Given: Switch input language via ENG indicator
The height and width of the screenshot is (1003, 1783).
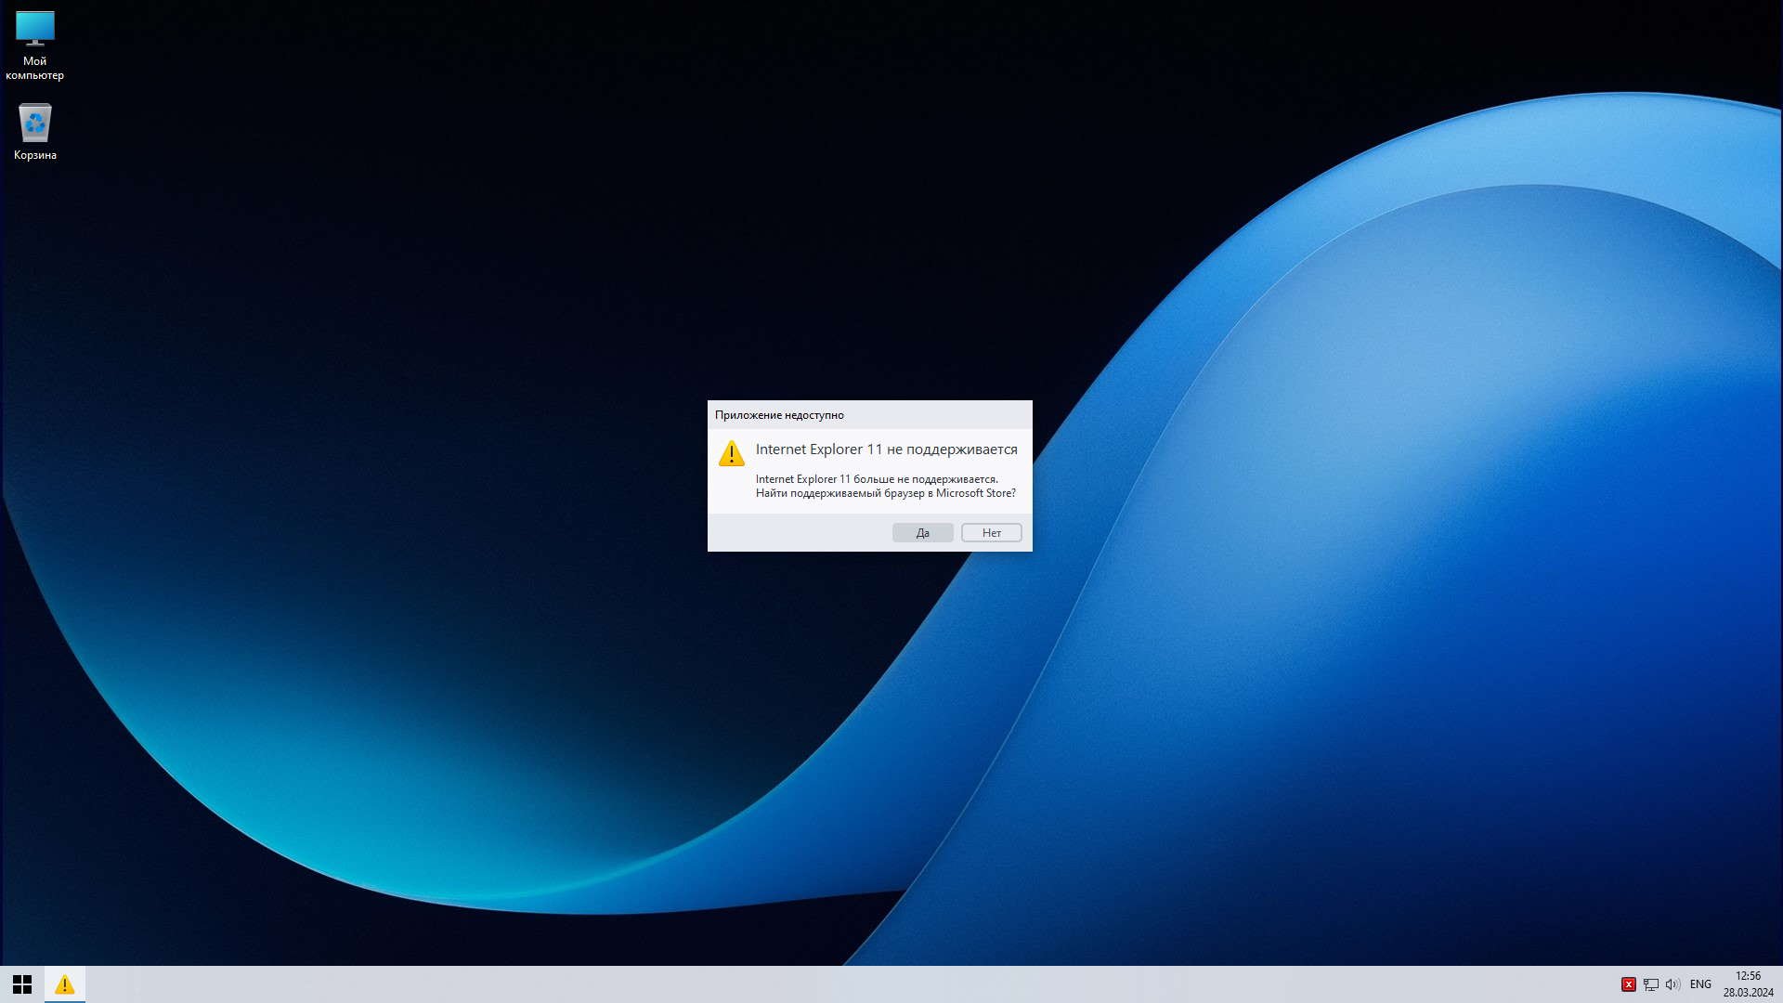Looking at the screenshot, I should pos(1700,984).
